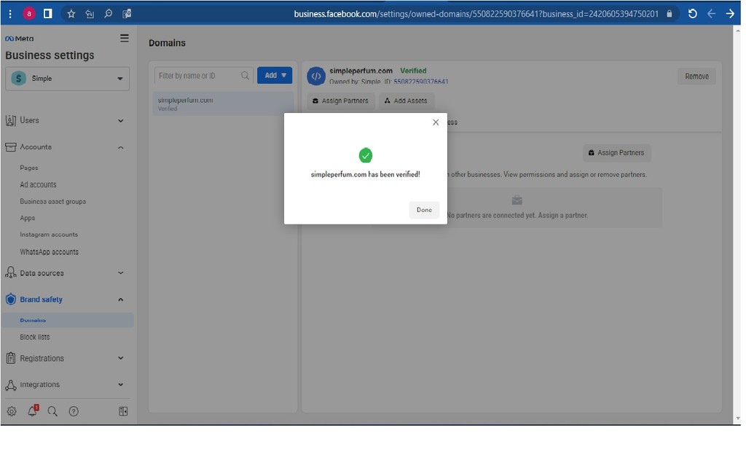Open Block lists

[x=35, y=339]
